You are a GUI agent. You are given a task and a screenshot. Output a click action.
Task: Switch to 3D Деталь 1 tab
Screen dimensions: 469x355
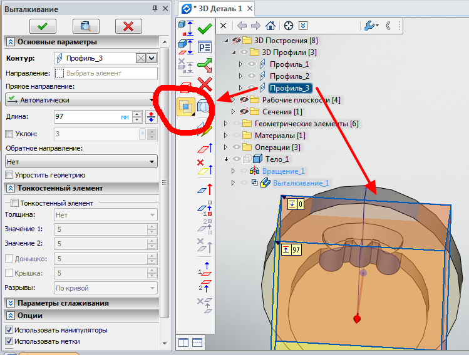(x=217, y=9)
